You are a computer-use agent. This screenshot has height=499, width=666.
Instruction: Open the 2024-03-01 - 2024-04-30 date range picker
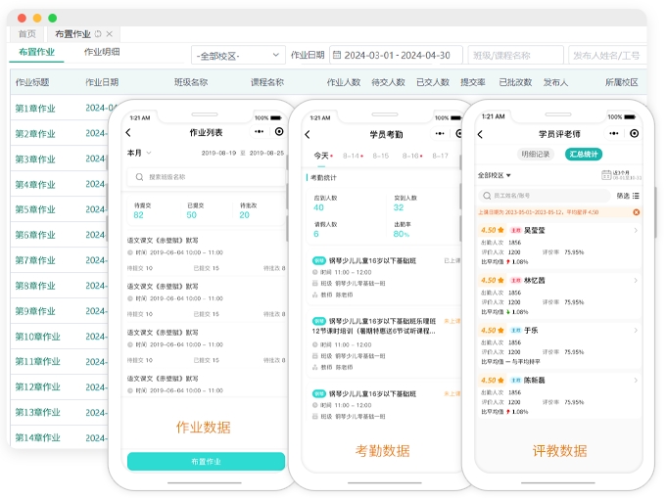(x=396, y=55)
